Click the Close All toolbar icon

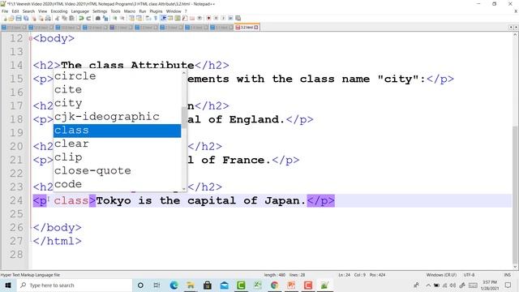click(41, 18)
